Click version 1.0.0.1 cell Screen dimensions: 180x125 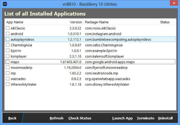pyautogui.click(x=76, y=51)
